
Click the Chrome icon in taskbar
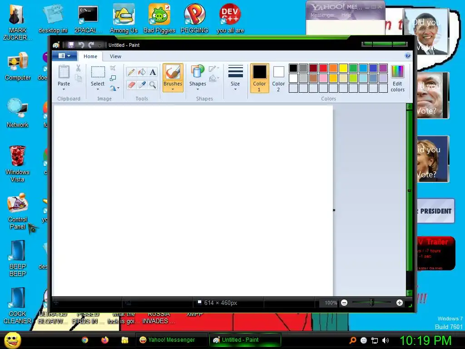click(x=85, y=340)
